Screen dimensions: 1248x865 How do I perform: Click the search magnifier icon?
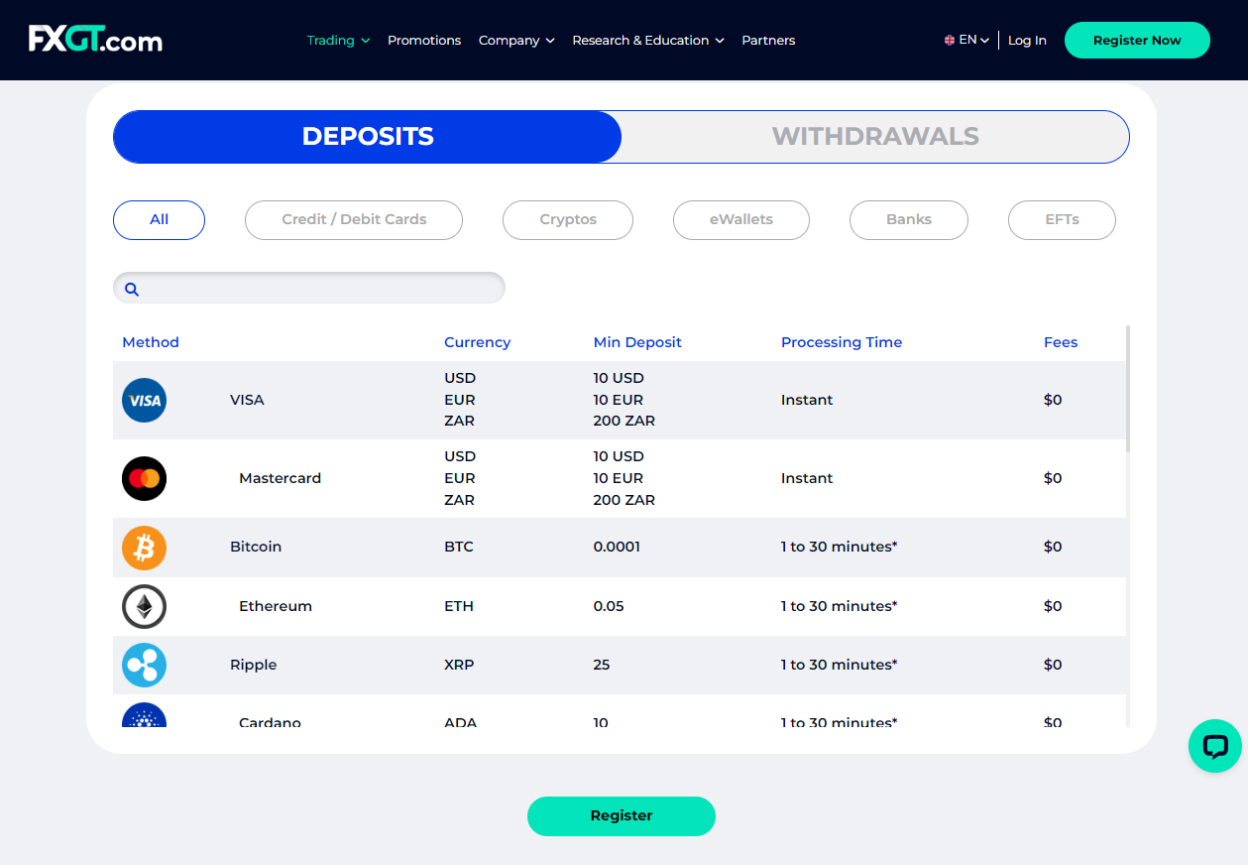point(132,289)
